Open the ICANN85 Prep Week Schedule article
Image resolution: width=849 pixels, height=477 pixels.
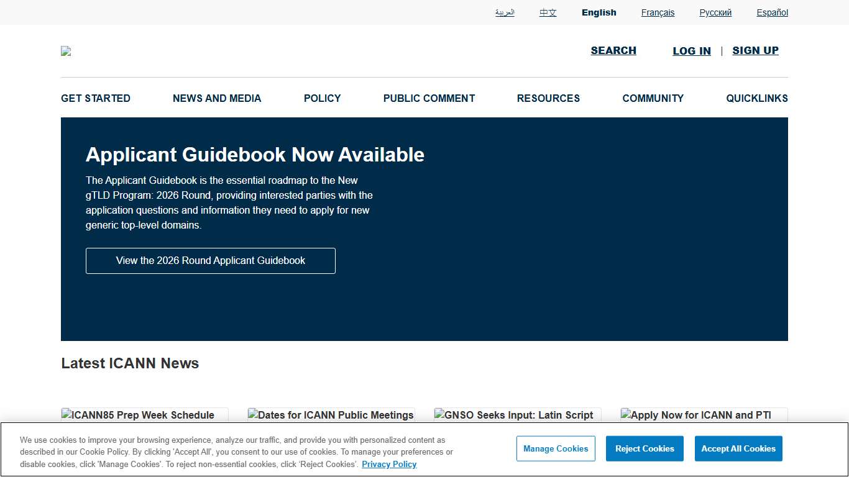(x=142, y=415)
